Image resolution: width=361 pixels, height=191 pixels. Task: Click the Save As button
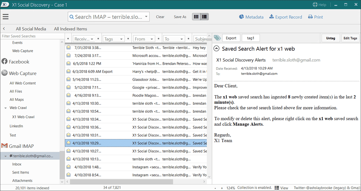click(180, 17)
